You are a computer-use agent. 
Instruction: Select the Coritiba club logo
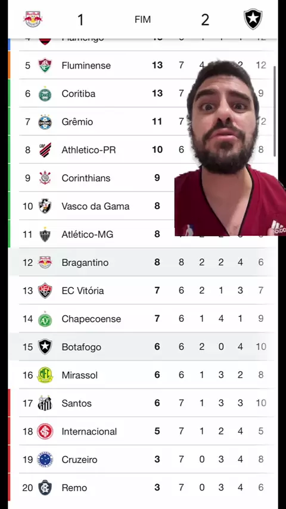(45, 94)
